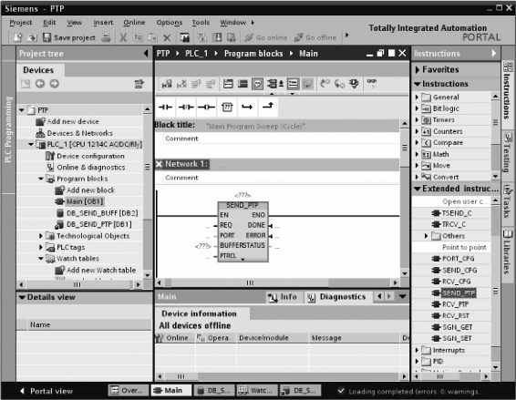Click the close branch icon
Screen dimensions: 516x400
point(268,106)
